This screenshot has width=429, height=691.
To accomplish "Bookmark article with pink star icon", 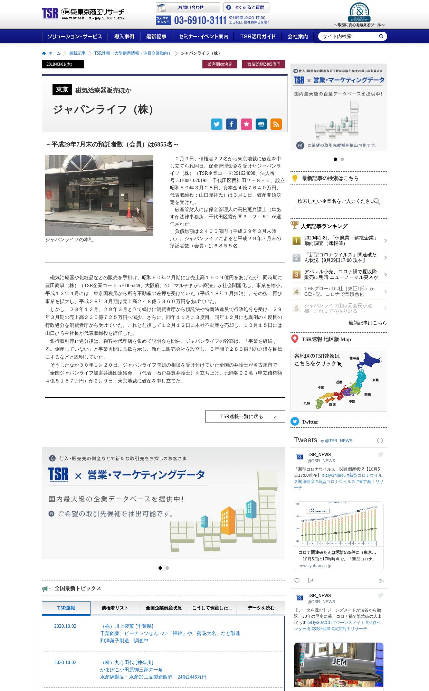I will point(246,124).
